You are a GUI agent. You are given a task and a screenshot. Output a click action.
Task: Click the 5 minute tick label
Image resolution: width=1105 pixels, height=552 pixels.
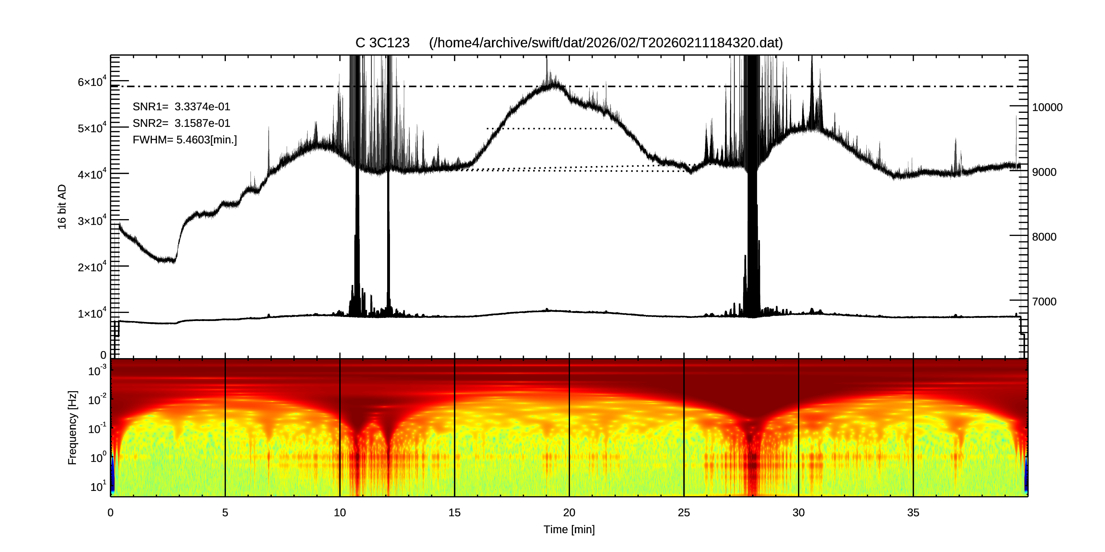pyautogui.click(x=225, y=512)
